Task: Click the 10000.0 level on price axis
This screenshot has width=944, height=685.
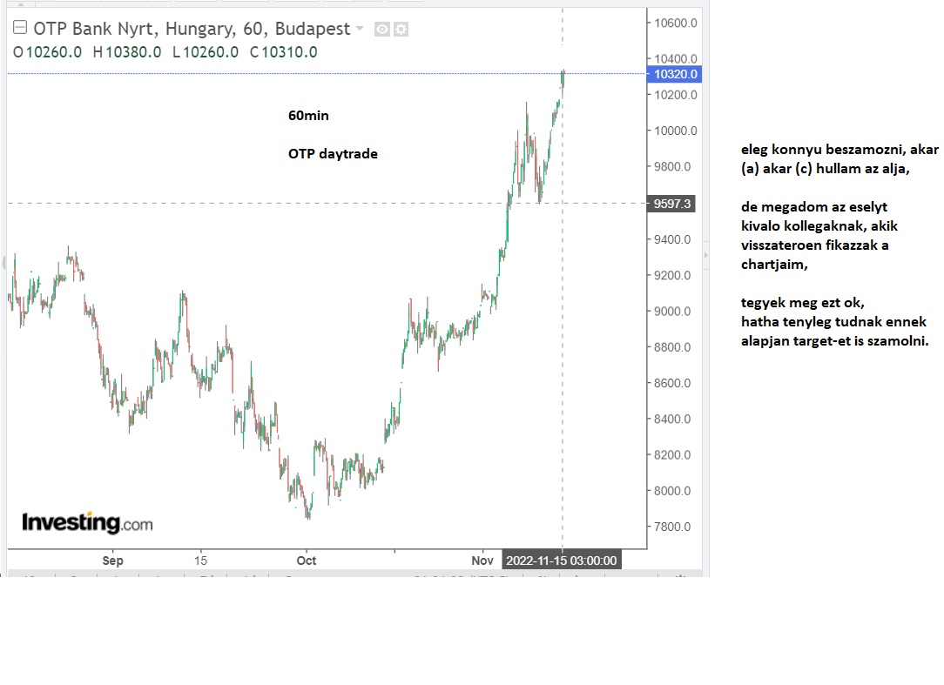Action: tap(675, 131)
